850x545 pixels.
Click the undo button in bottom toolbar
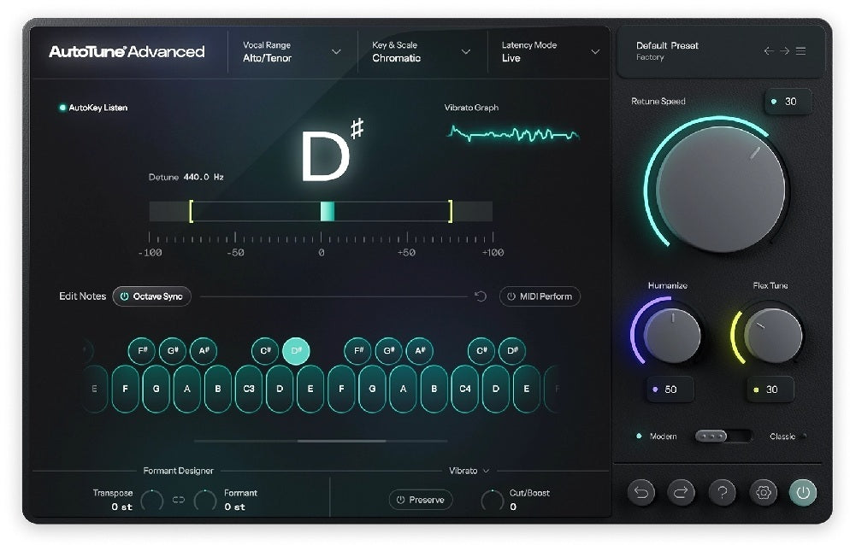(641, 492)
